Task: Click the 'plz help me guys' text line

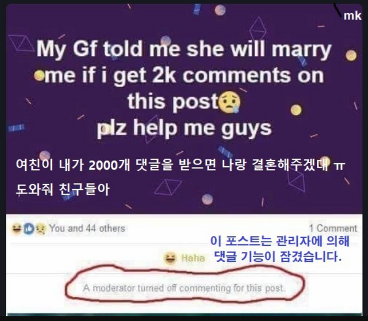Action: (184, 128)
